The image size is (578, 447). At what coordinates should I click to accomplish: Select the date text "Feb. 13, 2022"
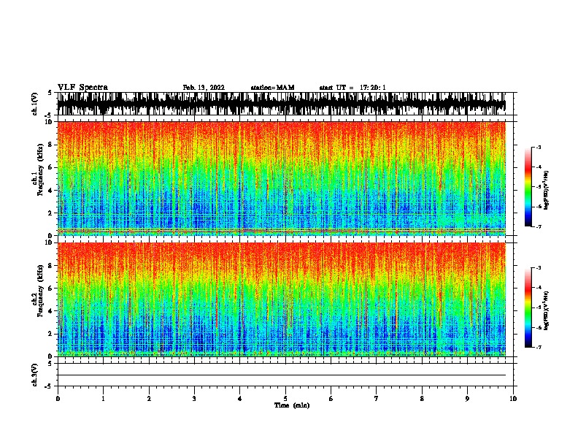coord(204,88)
